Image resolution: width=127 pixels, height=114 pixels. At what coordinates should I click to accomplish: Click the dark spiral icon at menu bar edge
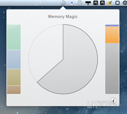125,3
